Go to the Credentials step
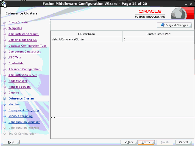 tap(16, 63)
